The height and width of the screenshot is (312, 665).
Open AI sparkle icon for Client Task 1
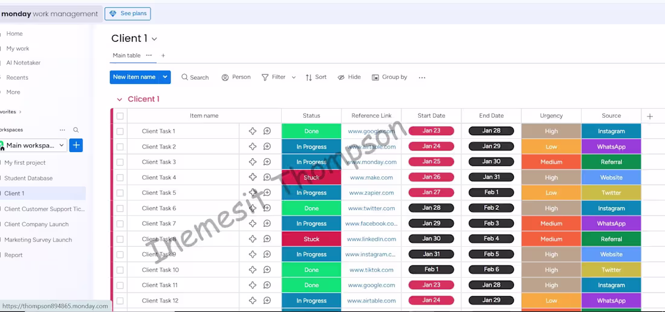click(253, 131)
